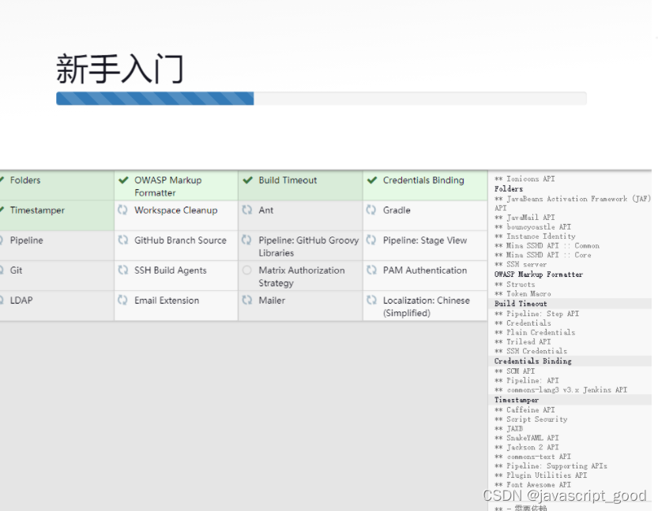Click the commons-lang3 v3.x Jenkins API line

coord(561,390)
